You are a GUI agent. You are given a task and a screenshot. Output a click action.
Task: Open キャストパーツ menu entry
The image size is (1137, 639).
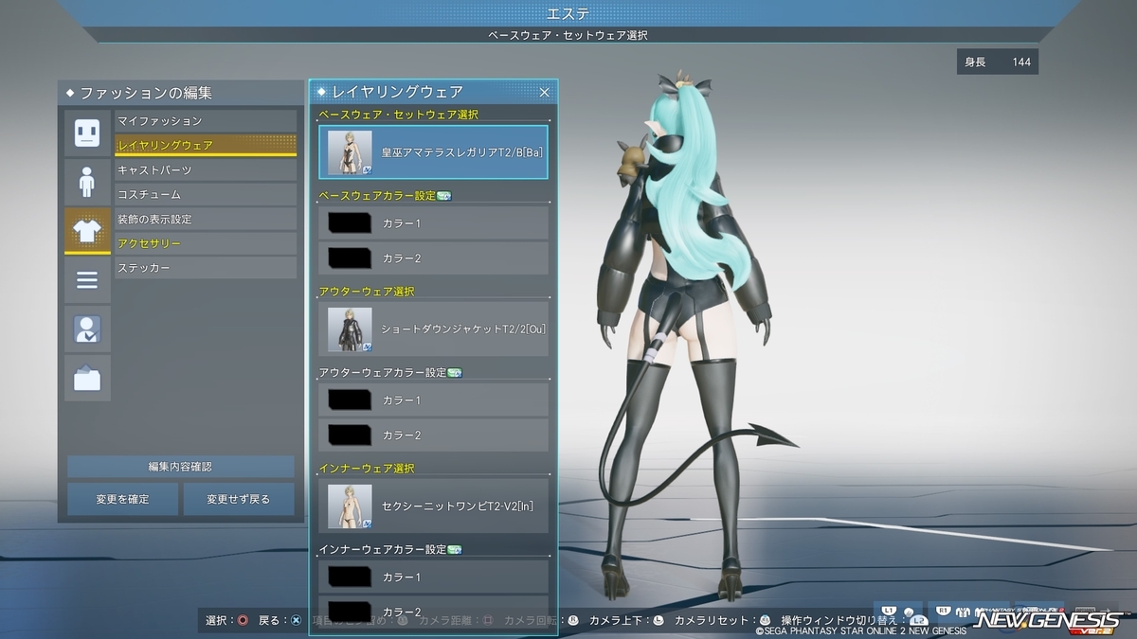(x=206, y=169)
